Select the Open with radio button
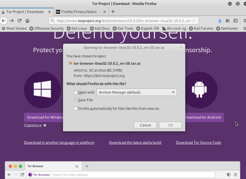The image size is (246, 179). 76,92
